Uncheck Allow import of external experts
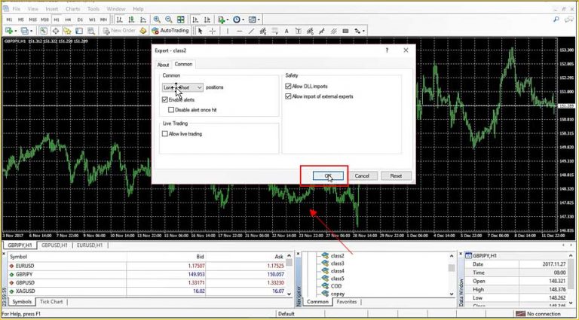This screenshot has width=579, height=320. click(289, 96)
